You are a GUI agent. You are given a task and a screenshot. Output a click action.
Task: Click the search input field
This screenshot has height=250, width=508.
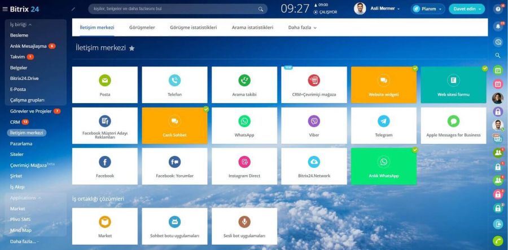[178, 8]
